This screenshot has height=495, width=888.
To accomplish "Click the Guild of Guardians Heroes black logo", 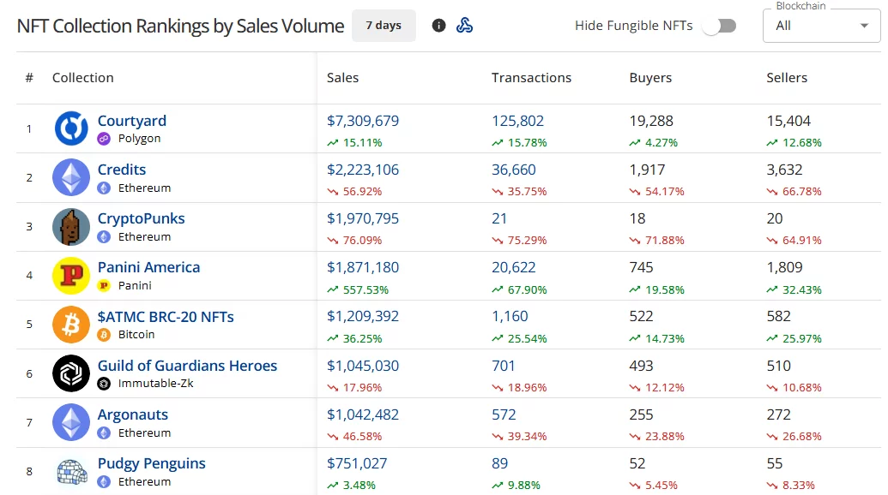I will pos(71,373).
